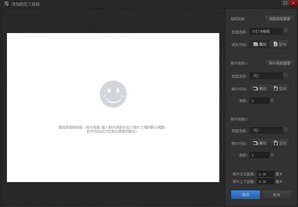Screen dimensions: 298x207
Task: Click horizontal photo icon under 照片规格2
Action: [255, 143]
